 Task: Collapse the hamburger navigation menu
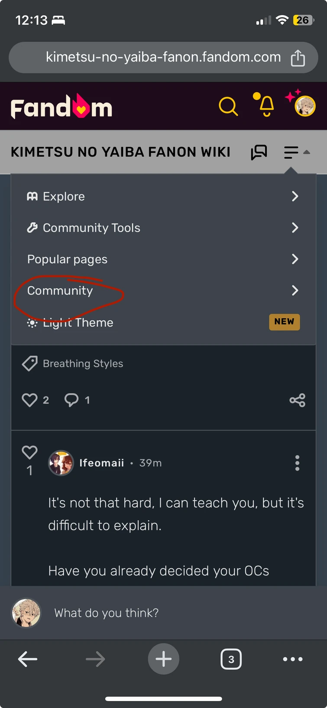coord(291,152)
